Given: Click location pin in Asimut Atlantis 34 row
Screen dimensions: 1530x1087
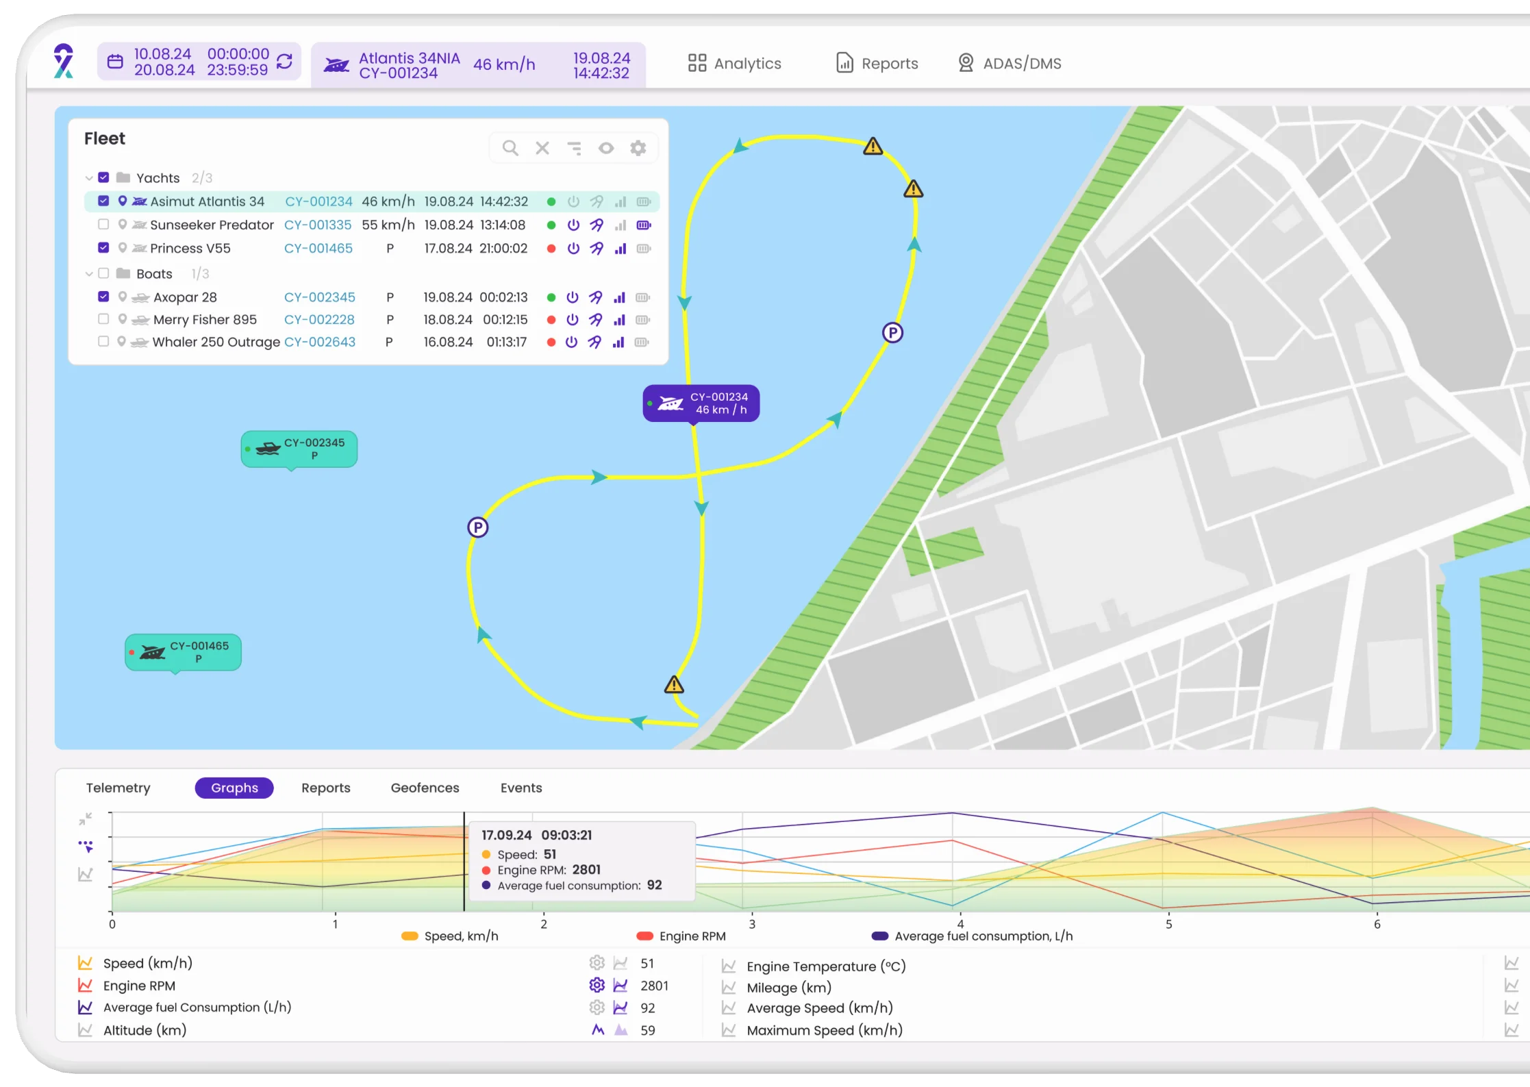Looking at the screenshot, I should (123, 201).
